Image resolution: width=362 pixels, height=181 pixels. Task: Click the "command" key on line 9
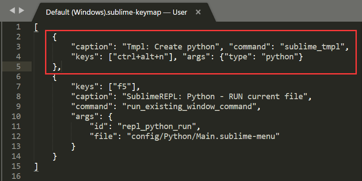coord(92,107)
